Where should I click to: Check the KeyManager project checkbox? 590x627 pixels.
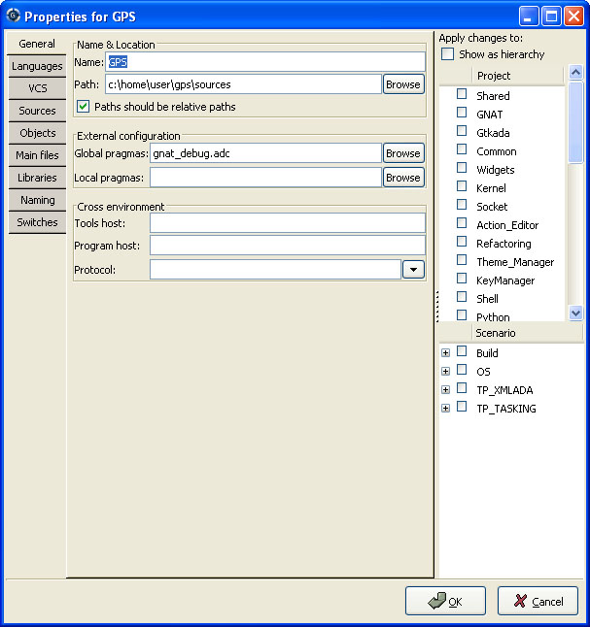pyautogui.click(x=462, y=279)
